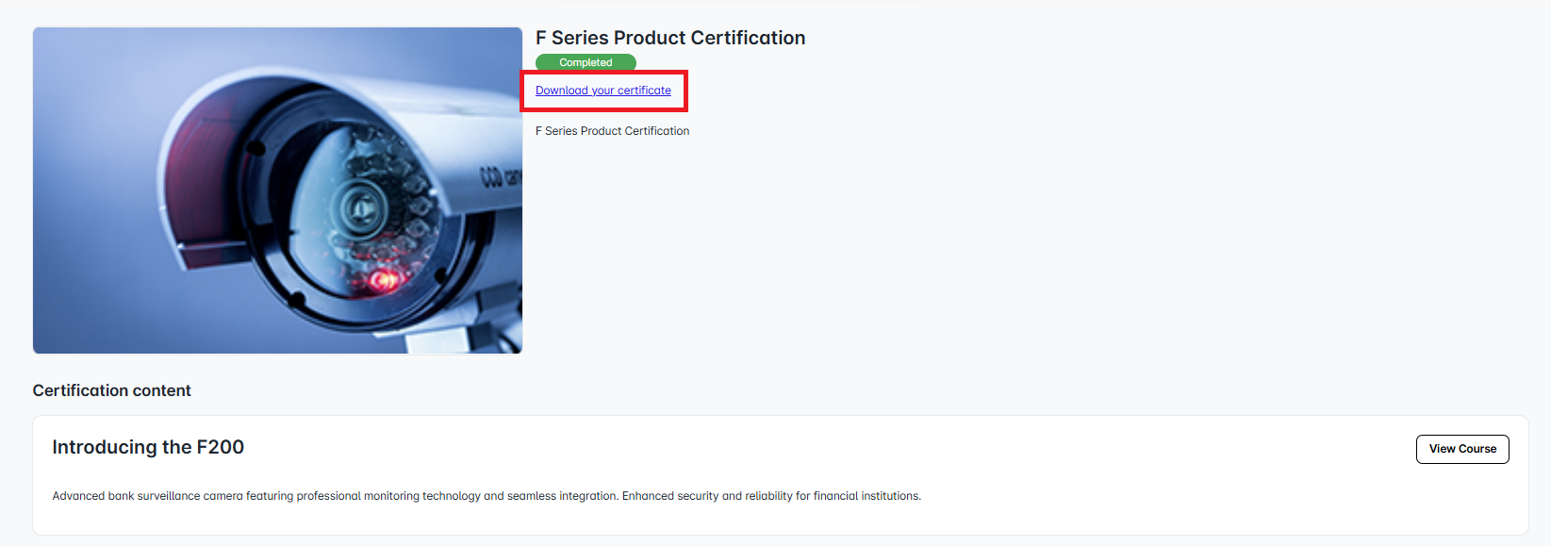The height and width of the screenshot is (546, 1551).
Task: Click the red LED light in camera image
Action: [384, 279]
